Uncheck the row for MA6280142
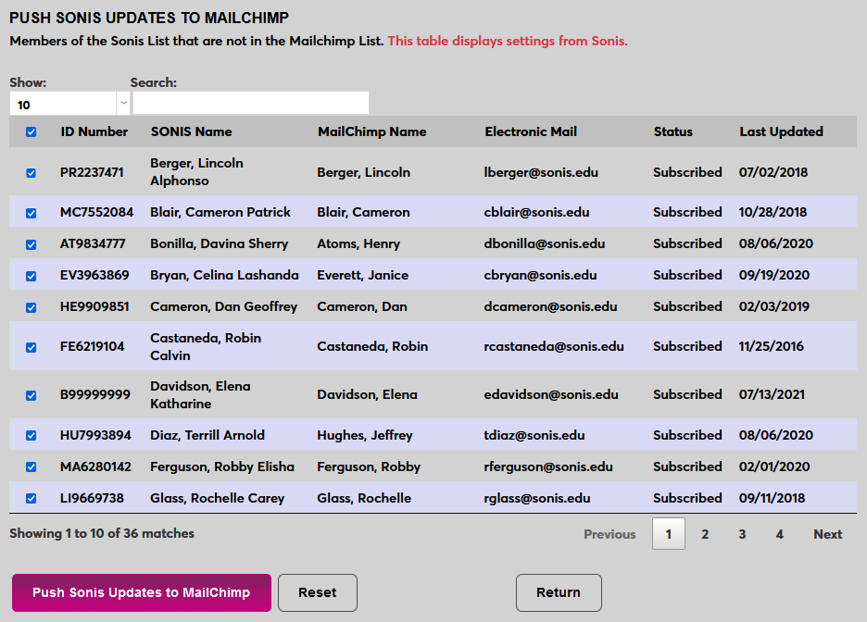 (31, 467)
